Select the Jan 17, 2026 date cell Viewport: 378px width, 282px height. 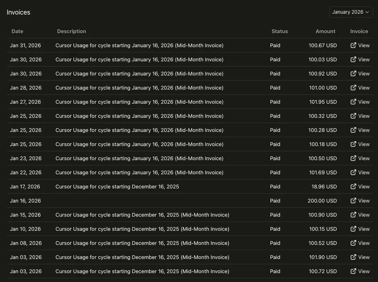25,186
